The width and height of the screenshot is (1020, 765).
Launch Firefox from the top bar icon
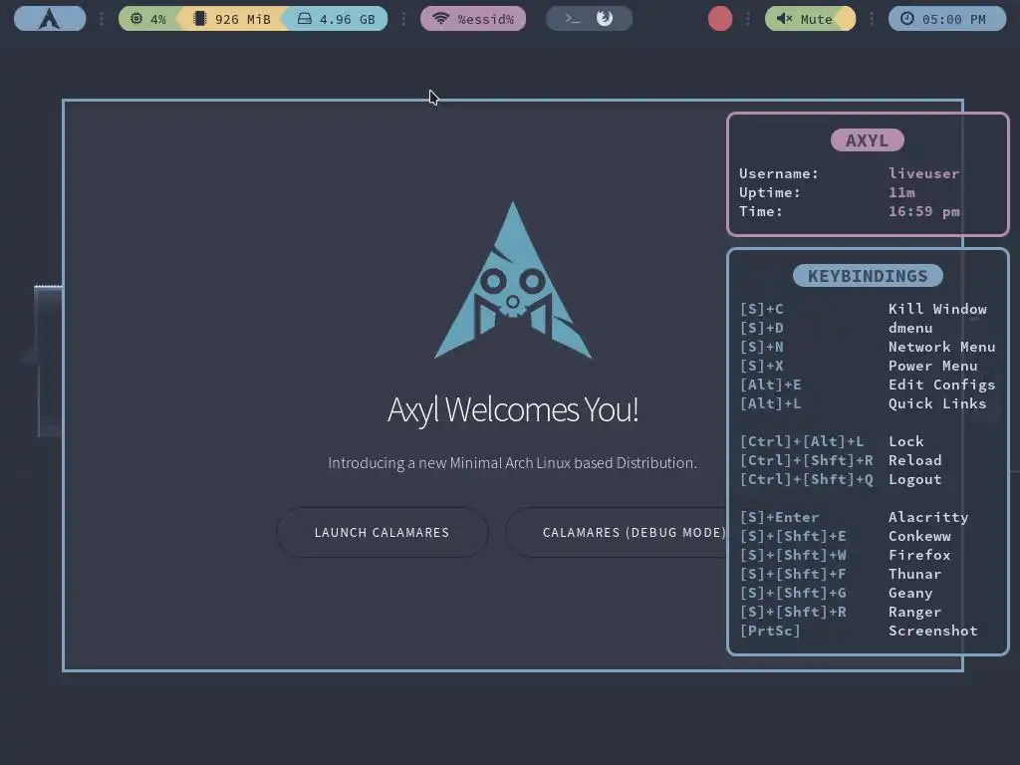(605, 18)
